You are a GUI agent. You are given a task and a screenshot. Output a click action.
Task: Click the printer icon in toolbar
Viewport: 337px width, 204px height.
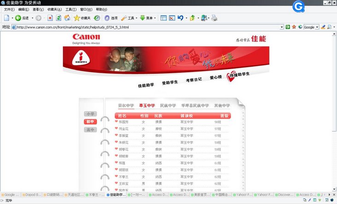(x=214, y=18)
